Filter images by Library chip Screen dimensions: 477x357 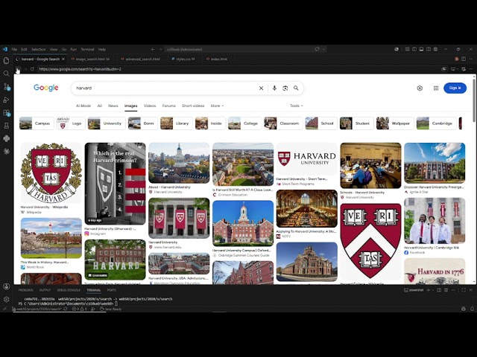[176, 123]
